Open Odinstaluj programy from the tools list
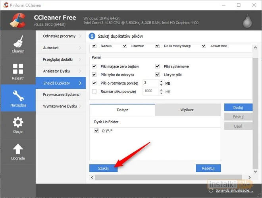The image size is (262, 198). (x=60, y=36)
